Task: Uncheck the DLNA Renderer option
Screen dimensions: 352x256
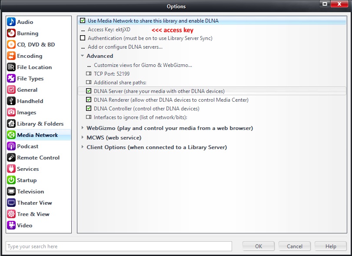Action: pyautogui.click(x=89, y=100)
